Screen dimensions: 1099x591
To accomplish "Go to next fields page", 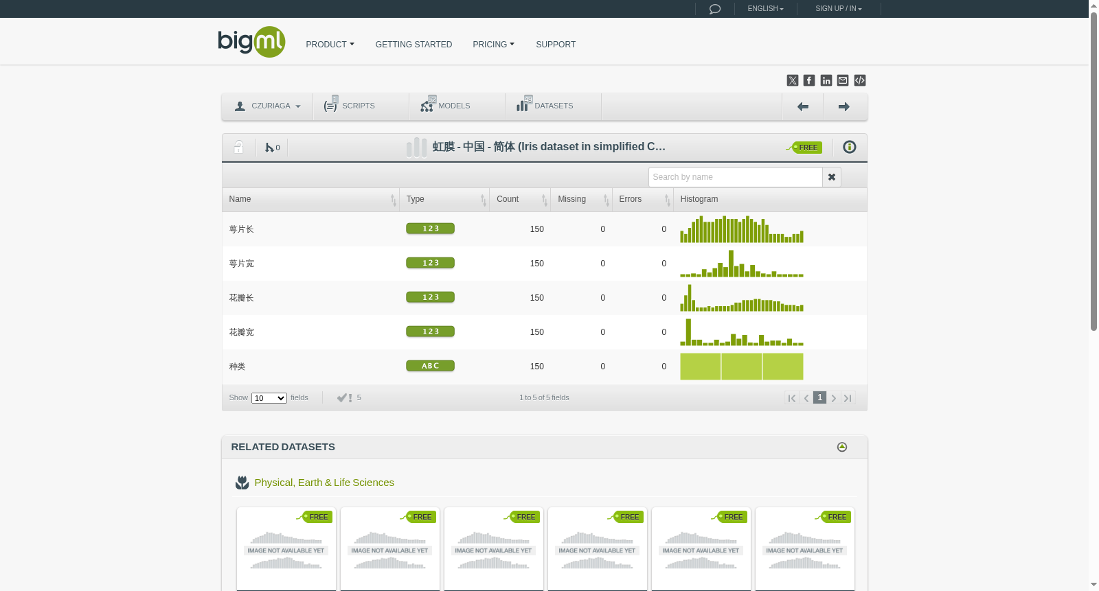I will tap(834, 398).
